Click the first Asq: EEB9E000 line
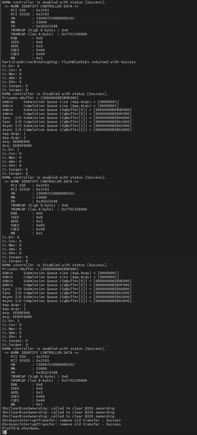This screenshot has width=197, height=435. click(x=16, y=142)
